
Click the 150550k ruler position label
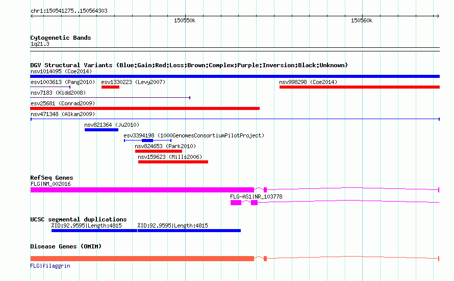coord(185,20)
